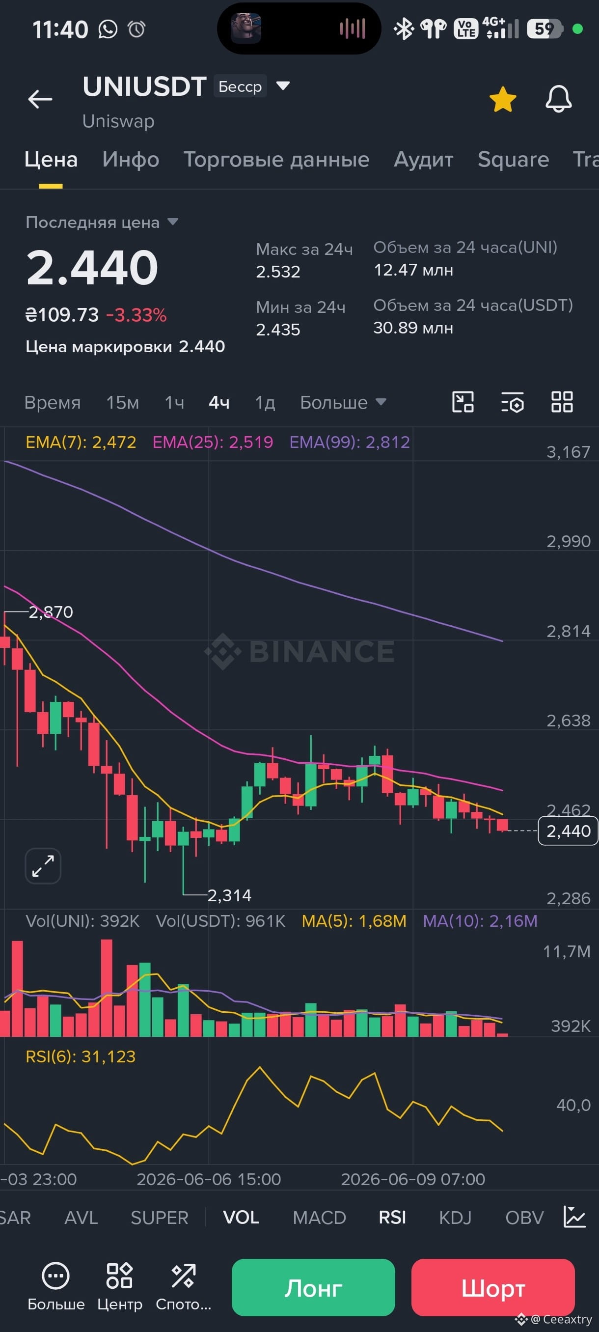Open the Спото... trading icon

(x=184, y=1286)
